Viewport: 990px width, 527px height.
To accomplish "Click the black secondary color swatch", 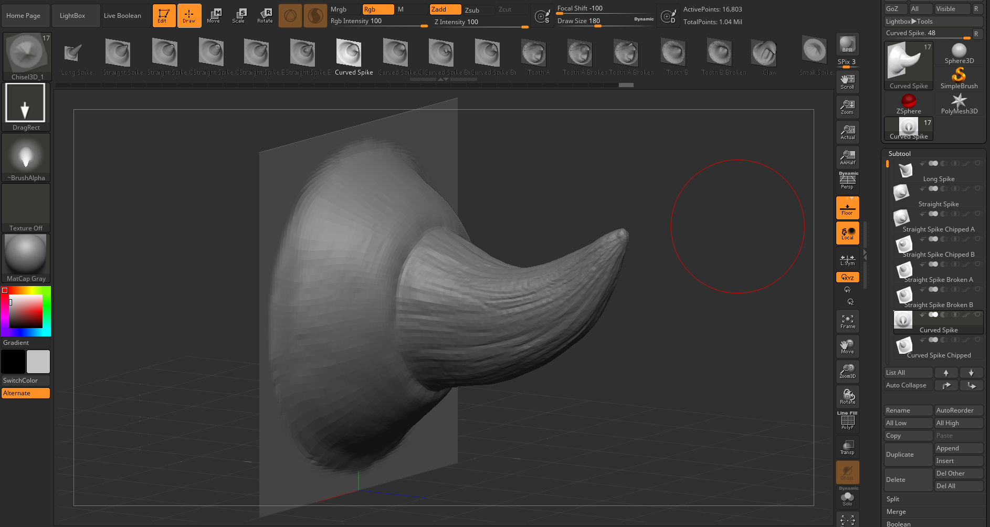I will (x=13, y=362).
